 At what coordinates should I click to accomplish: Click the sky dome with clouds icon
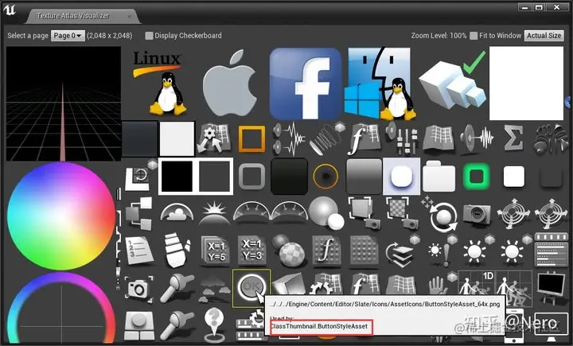(x=177, y=212)
